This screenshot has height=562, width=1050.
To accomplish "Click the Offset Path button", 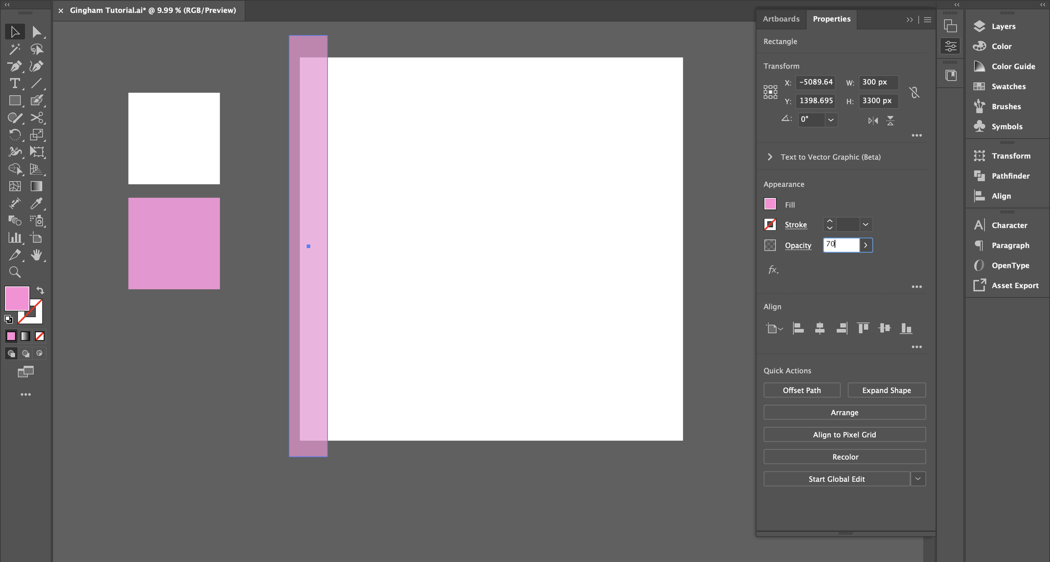I will pos(801,390).
